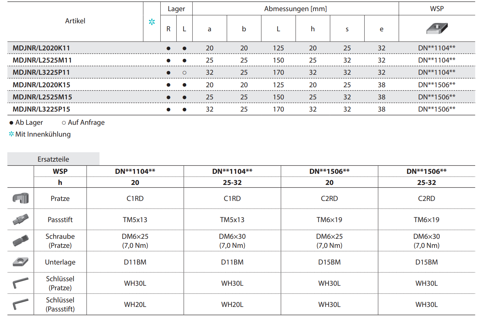Click the Pratze clamp icon
This screenshot has width=502, height=325.
(21, 198)
